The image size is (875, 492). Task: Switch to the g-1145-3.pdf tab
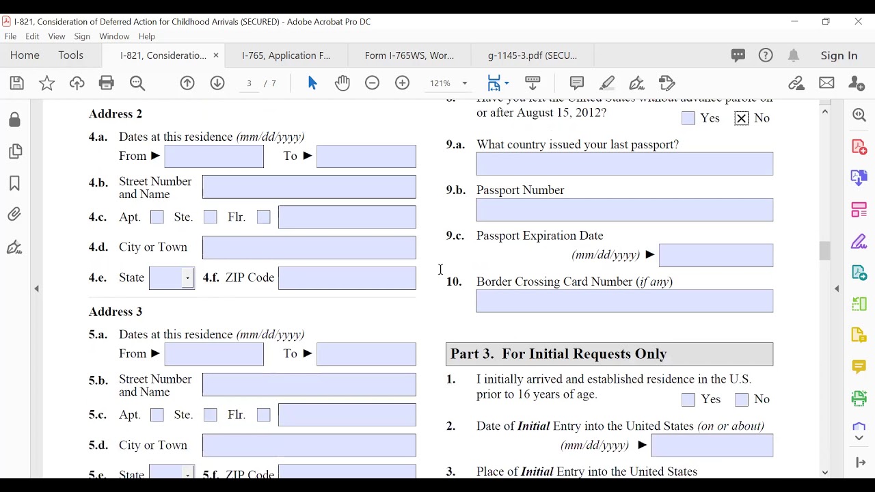[x=532, y=55]
